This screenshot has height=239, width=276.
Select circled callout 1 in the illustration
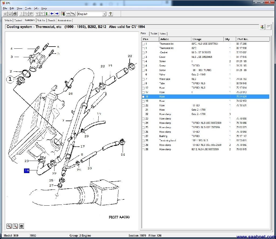pyautogui.click(x=10, y=79)
